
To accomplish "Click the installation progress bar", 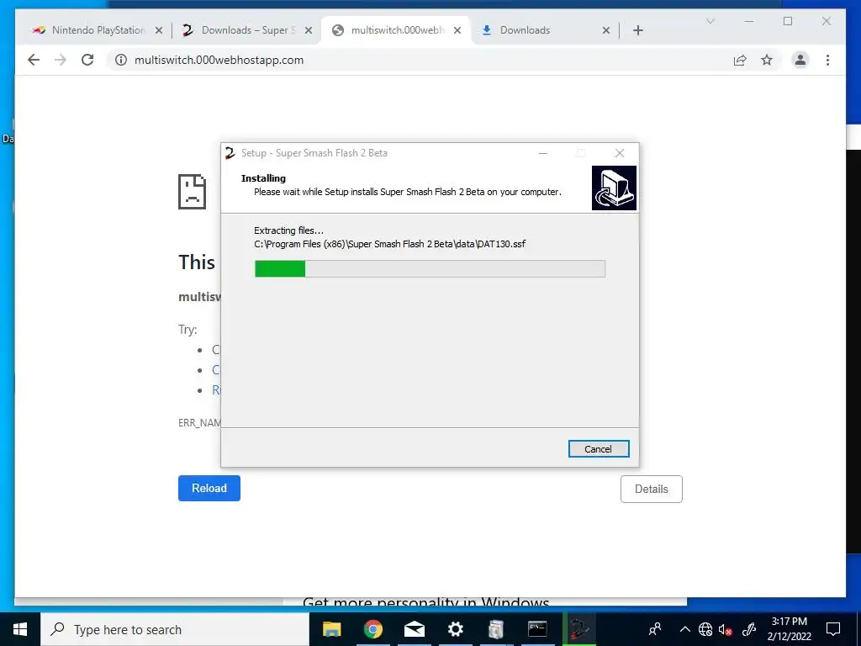I will (x=430, y=268).
